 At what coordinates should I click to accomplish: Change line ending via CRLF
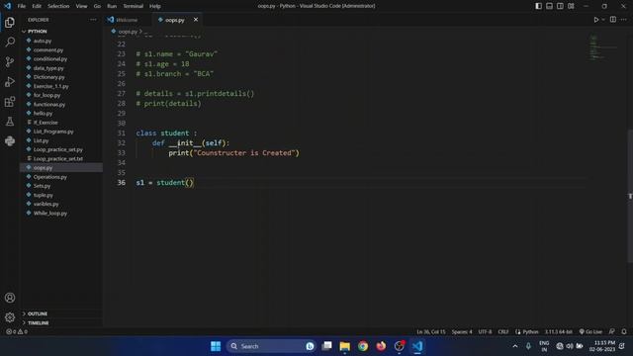[x=503, y=332]
